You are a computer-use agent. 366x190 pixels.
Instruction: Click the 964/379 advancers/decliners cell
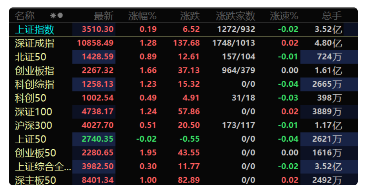click(239, 70)
